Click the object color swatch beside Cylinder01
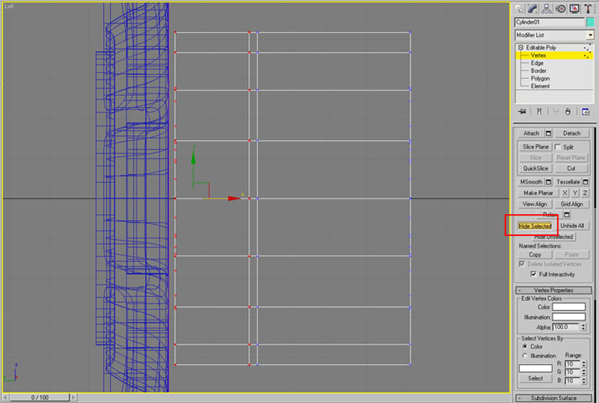599x403 pixels. click(590, 23)
